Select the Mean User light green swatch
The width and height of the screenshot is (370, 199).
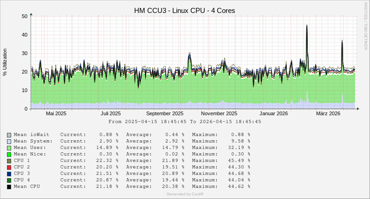[x=9, y=148]
